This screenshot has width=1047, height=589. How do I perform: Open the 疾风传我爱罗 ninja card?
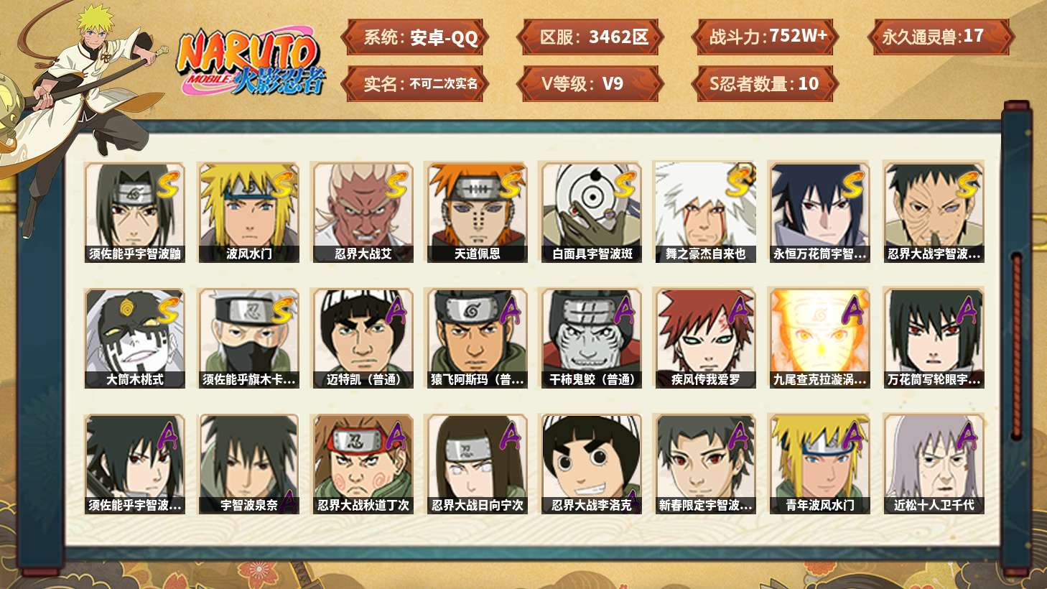tap(705, 338)
